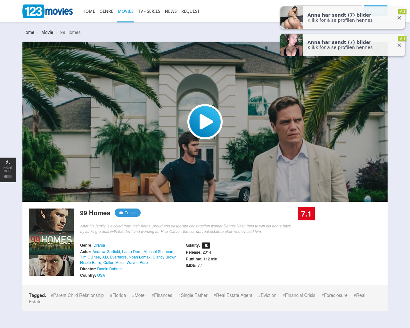Open the #Single Father tag

tap(193, 295)
